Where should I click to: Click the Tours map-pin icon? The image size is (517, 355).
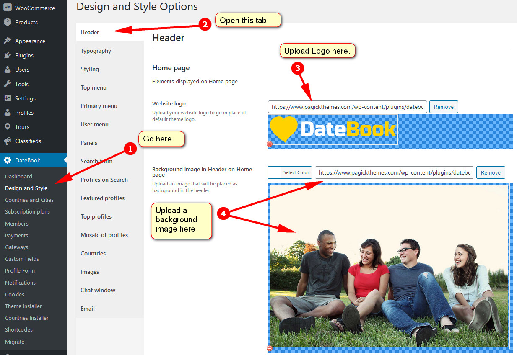click(x=8, y=126)
